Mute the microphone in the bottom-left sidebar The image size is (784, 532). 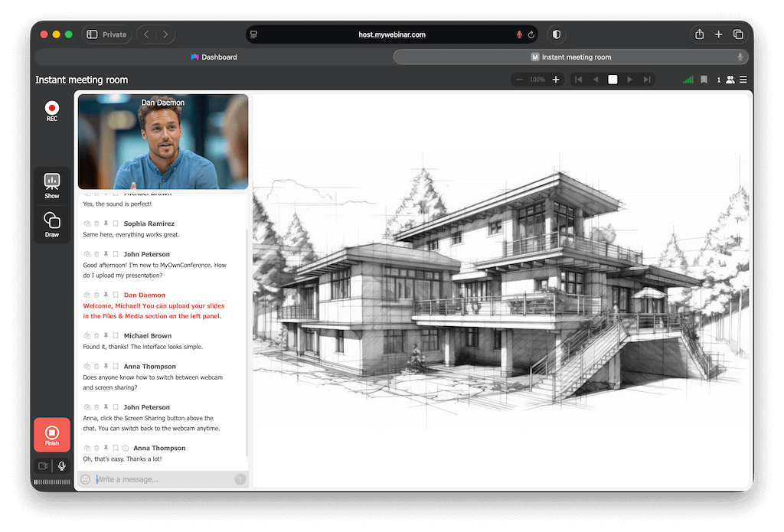tap(62, 465)
